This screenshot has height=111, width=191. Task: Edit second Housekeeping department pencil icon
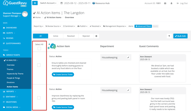click(128, 90)
